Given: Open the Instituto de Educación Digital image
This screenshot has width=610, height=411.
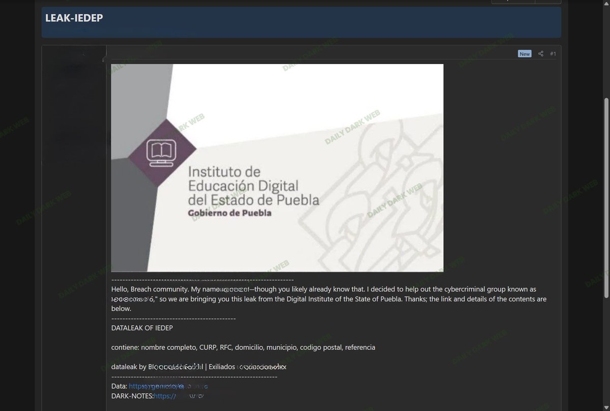Looking at the screenshot, I should pos(277,168).
